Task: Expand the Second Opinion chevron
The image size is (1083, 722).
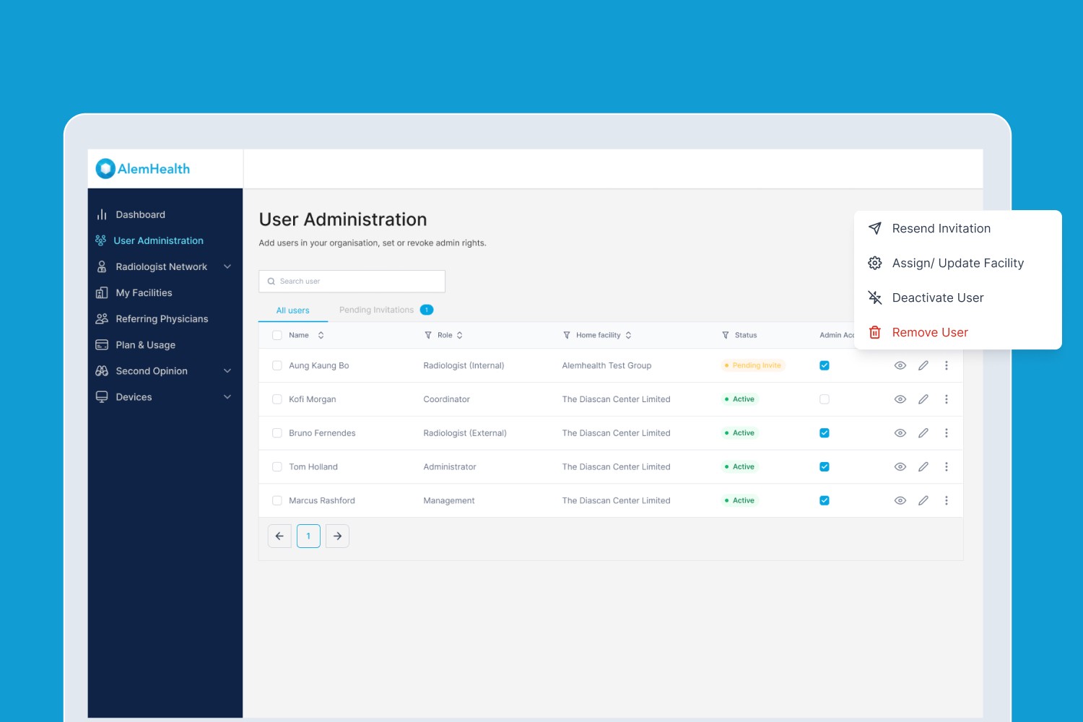Action: (227, 371)
